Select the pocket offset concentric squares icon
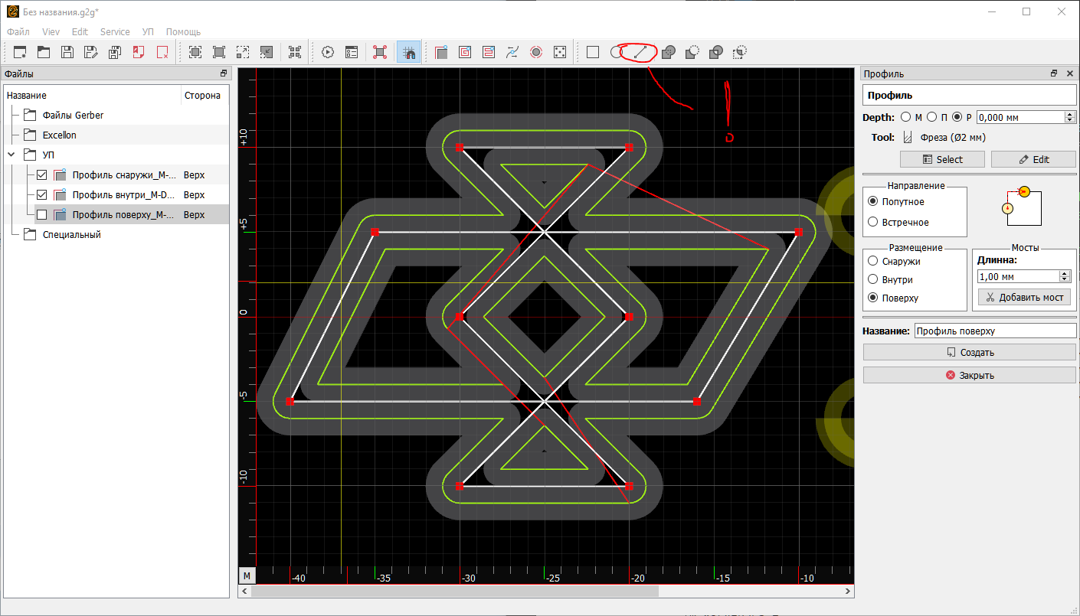1080x616 pixels. [465, 52]
